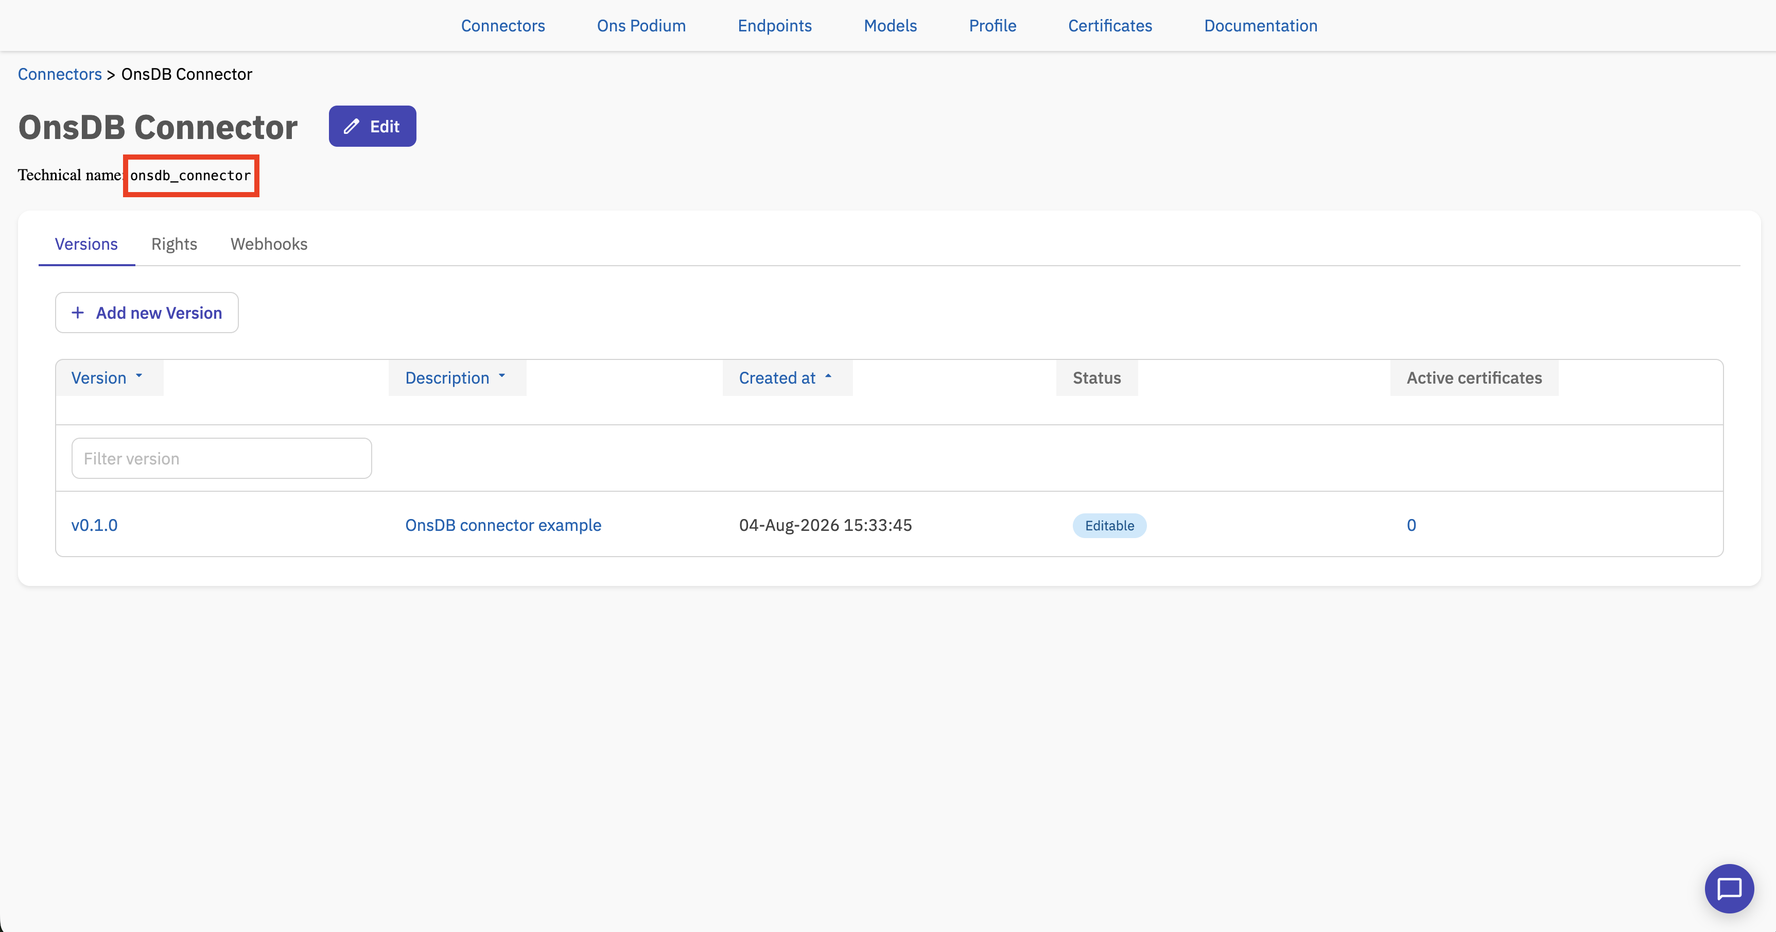This screenshot has width=1776, height=932.
Task: Open Documentation link
Action: click(1260, 26)
